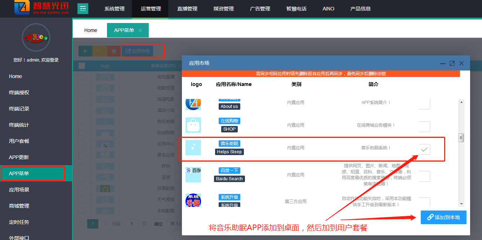This screenshot has width=482, height=240.
Task: Click the app list scrollbar thumb
Action: pos(461,138)
